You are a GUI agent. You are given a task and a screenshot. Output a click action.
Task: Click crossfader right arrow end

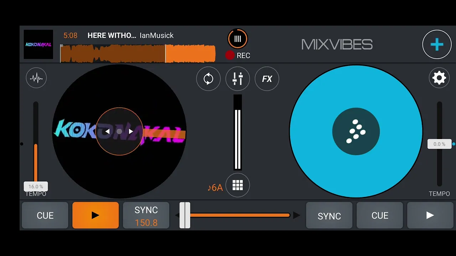[x=296, y=215]
